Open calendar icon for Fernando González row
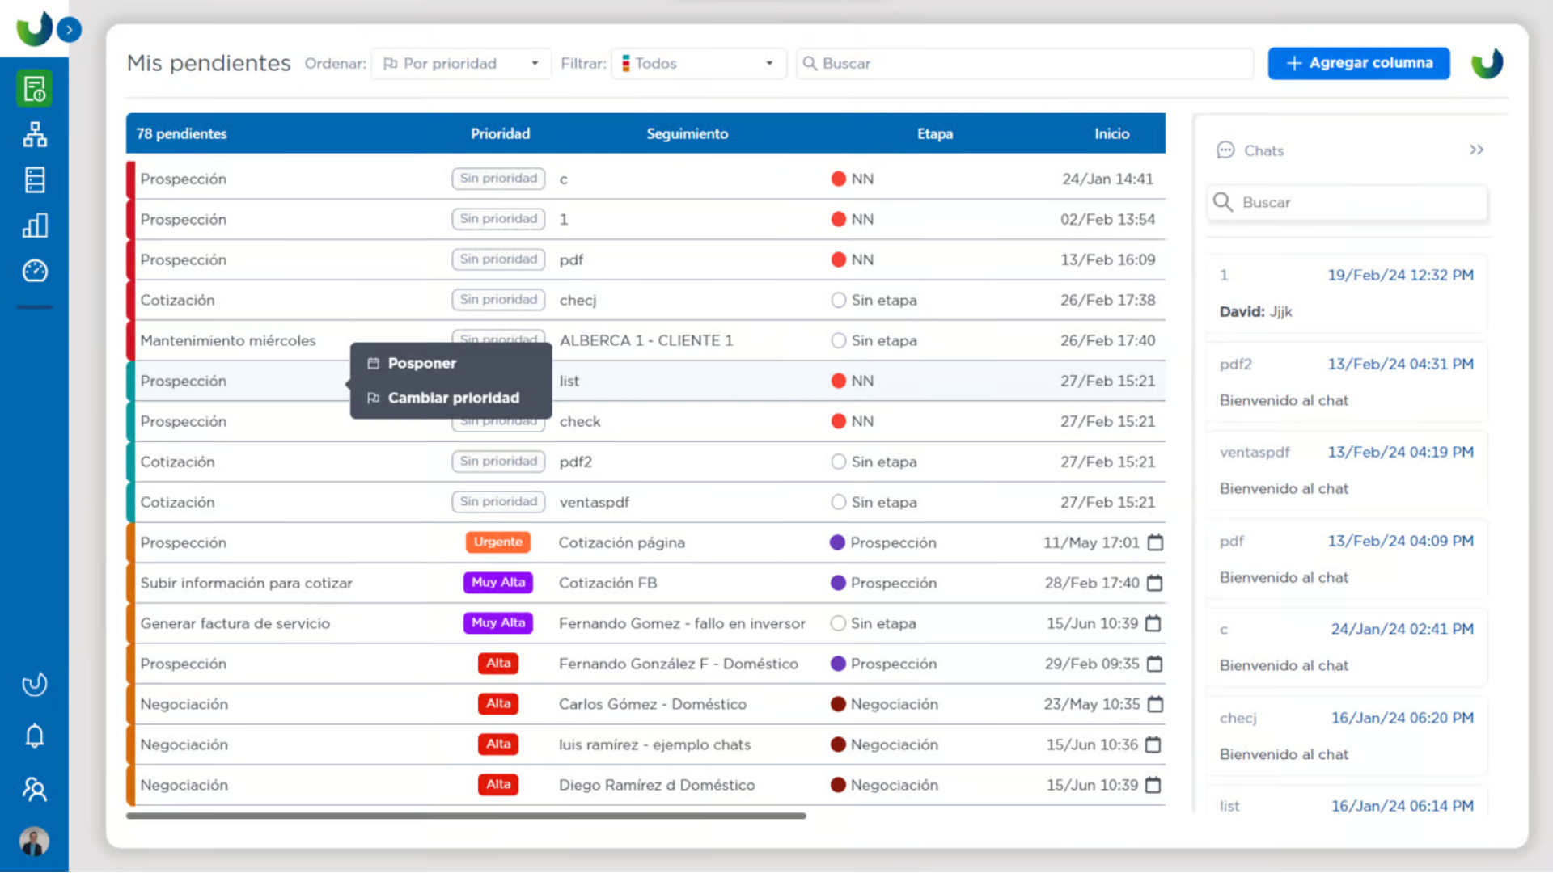The height and width of the screenshot is (873, 1553). [x=1154, y=664]
